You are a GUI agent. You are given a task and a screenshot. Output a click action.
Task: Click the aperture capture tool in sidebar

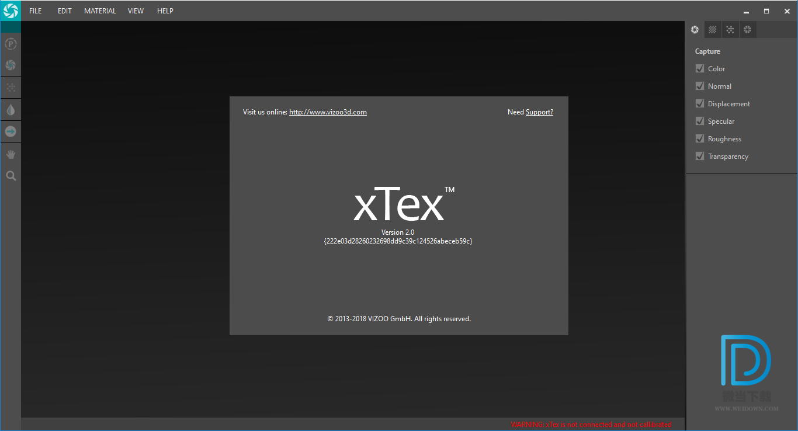11,65
